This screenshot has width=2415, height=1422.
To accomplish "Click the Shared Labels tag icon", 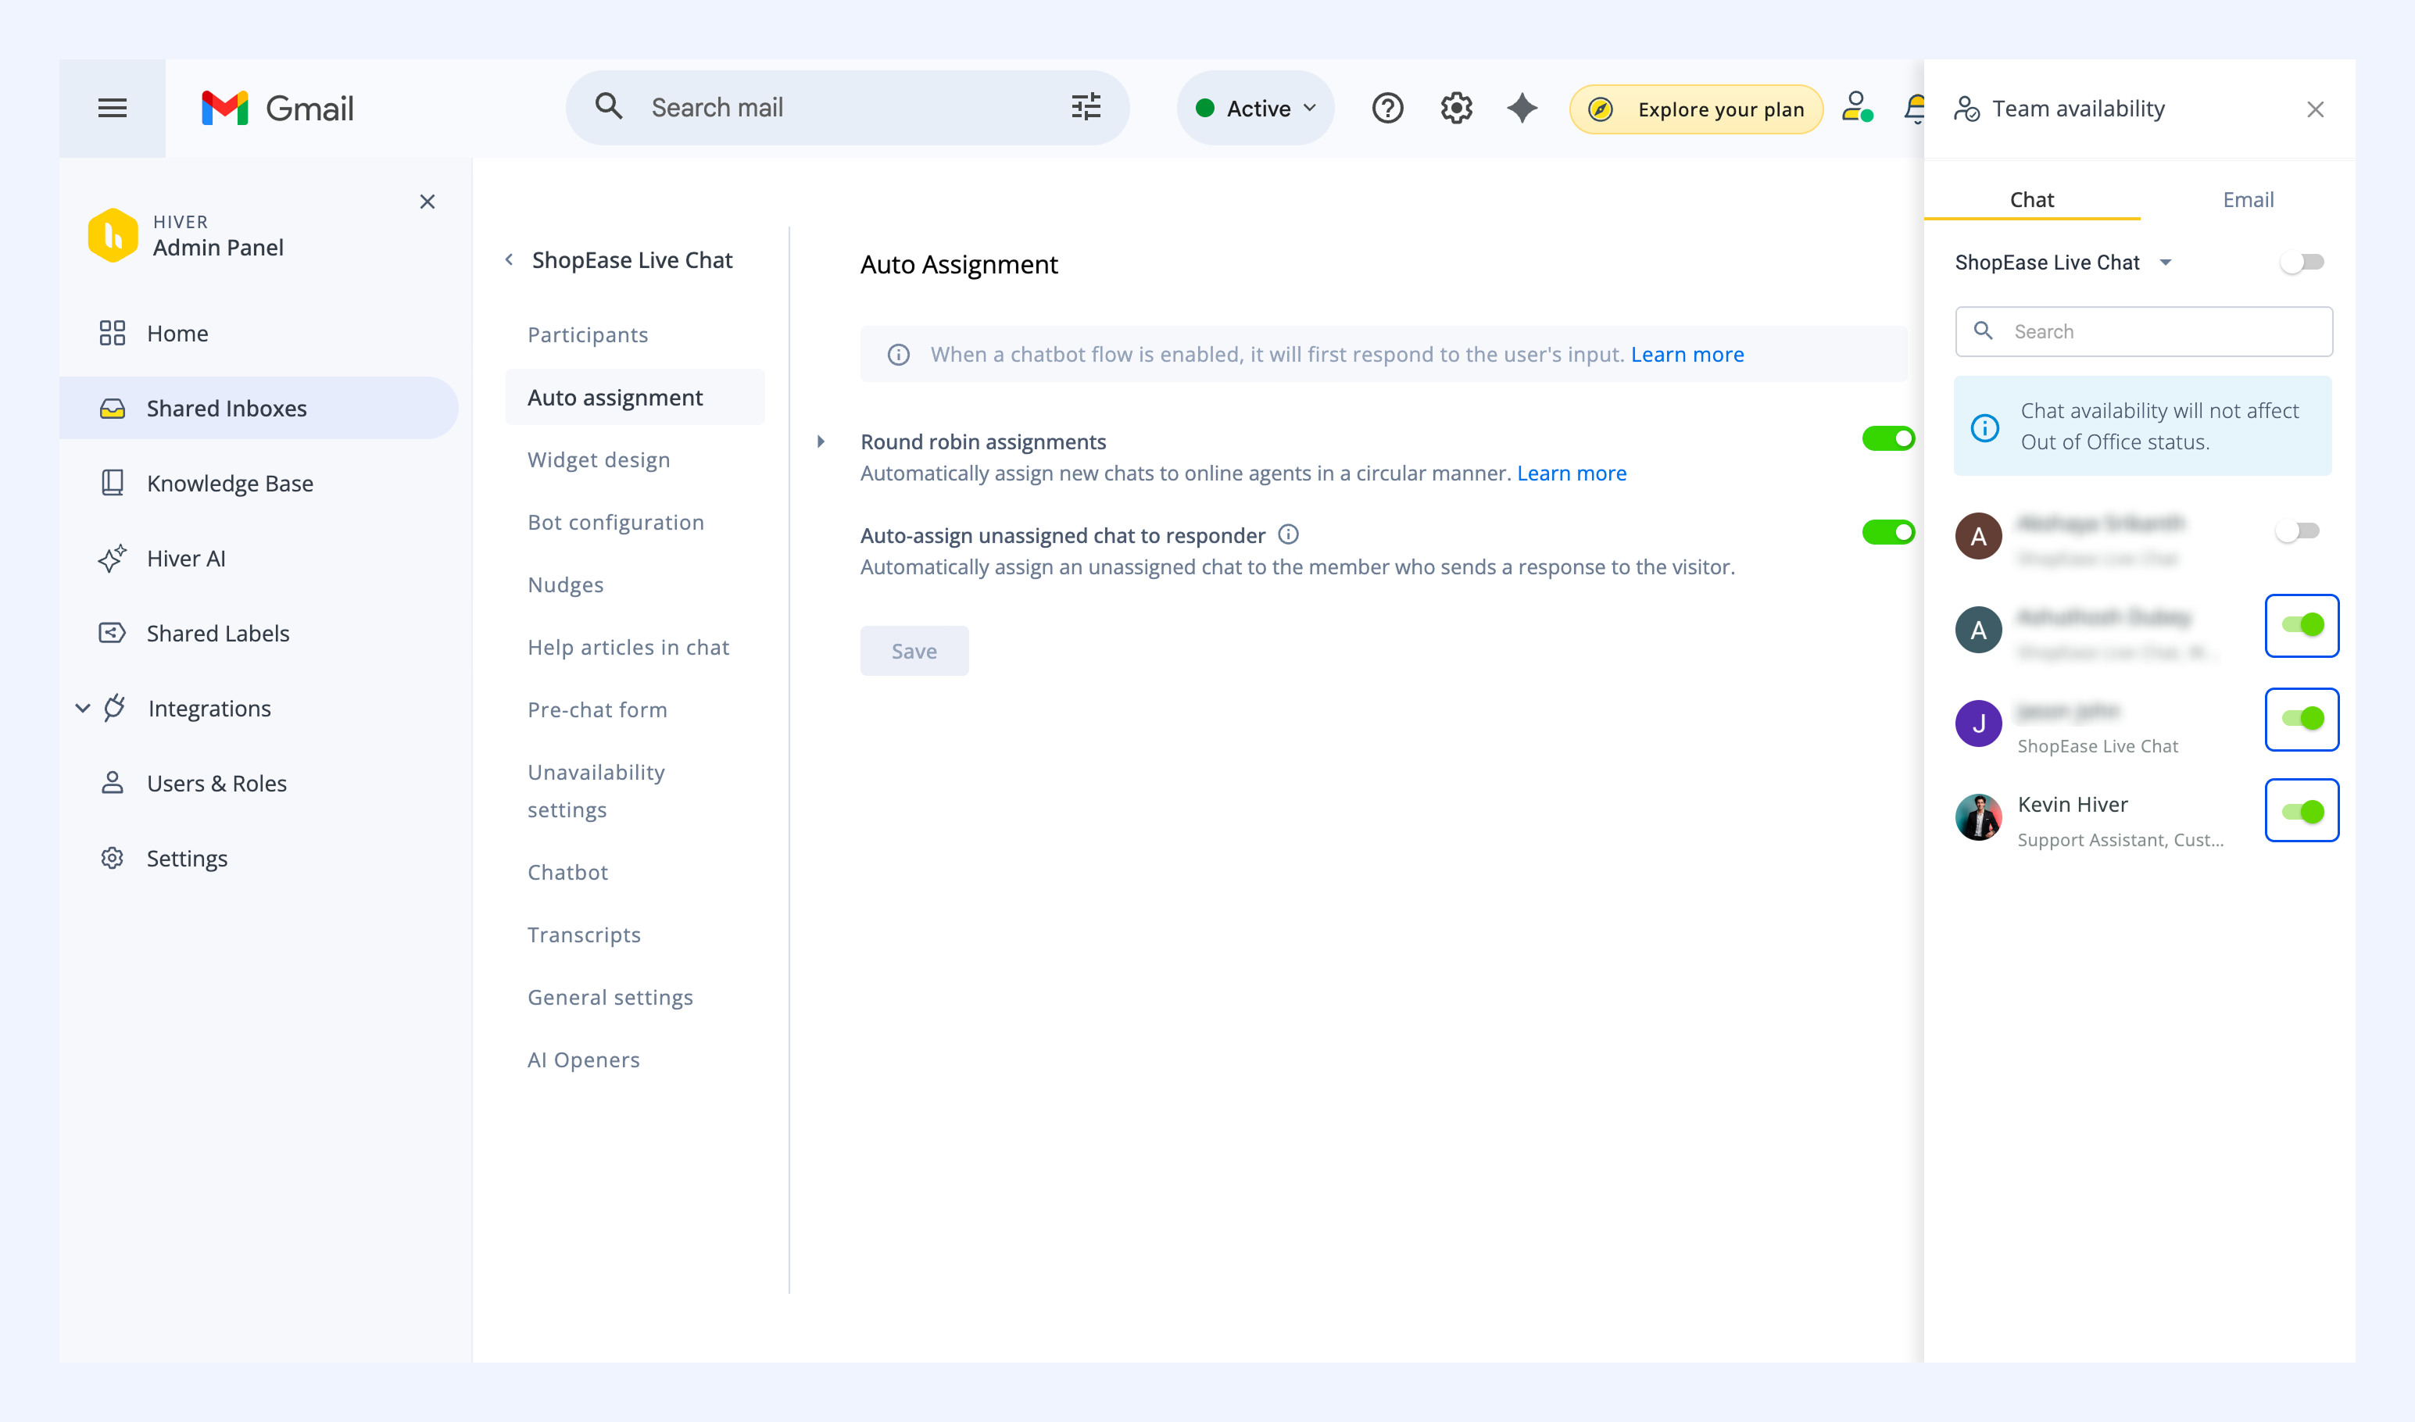I will [112, 632].
